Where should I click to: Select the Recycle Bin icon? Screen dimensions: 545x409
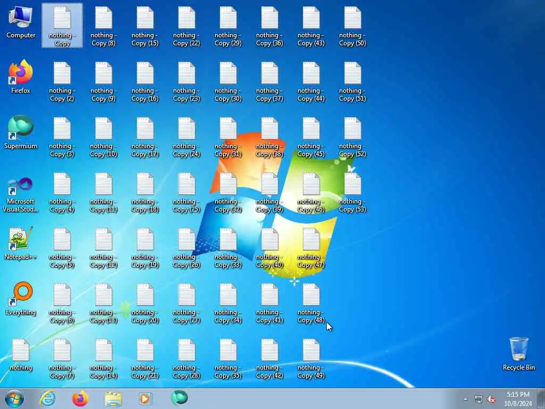point(518,354)
